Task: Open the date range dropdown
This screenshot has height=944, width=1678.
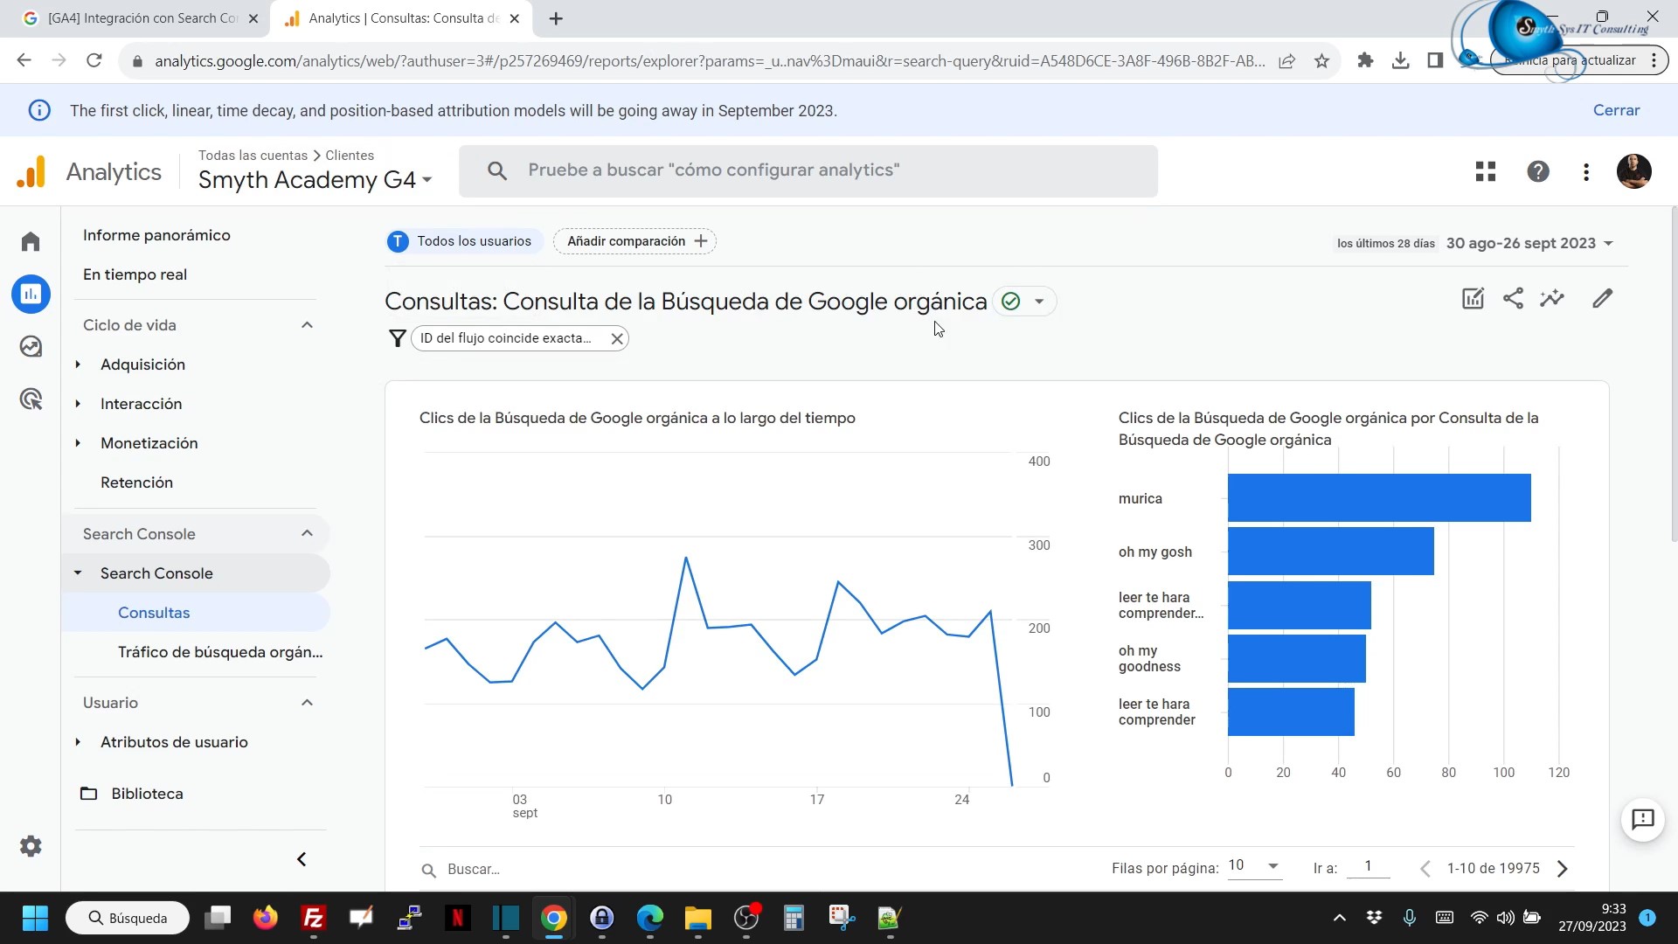Action: pos(1529,244)
